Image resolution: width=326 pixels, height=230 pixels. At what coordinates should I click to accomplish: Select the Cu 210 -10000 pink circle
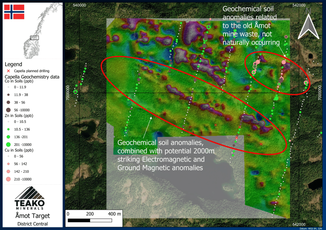[x=8, y=179]
